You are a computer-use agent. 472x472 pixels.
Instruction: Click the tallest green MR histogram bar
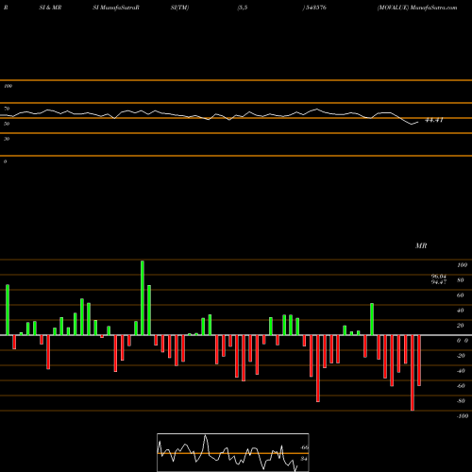click(x=143, y=297)
